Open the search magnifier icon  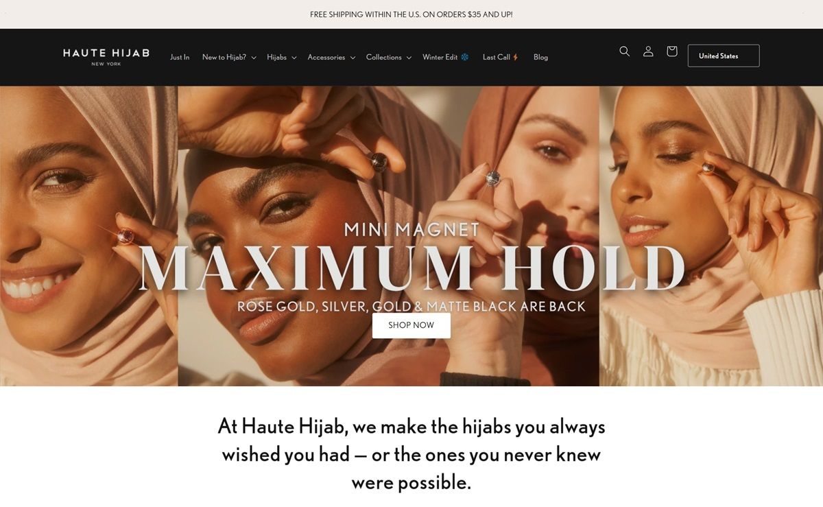[x=624, y=51]
